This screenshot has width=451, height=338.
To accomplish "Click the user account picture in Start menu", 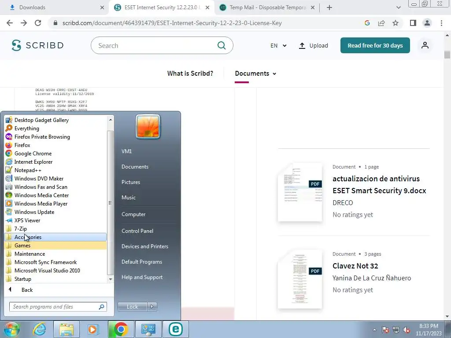I will tap(148, 126).
